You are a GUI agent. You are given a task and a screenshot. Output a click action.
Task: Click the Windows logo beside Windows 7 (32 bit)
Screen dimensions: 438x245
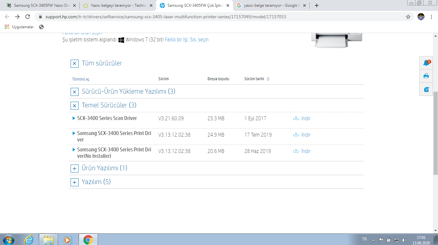click(x=121, y=40)
